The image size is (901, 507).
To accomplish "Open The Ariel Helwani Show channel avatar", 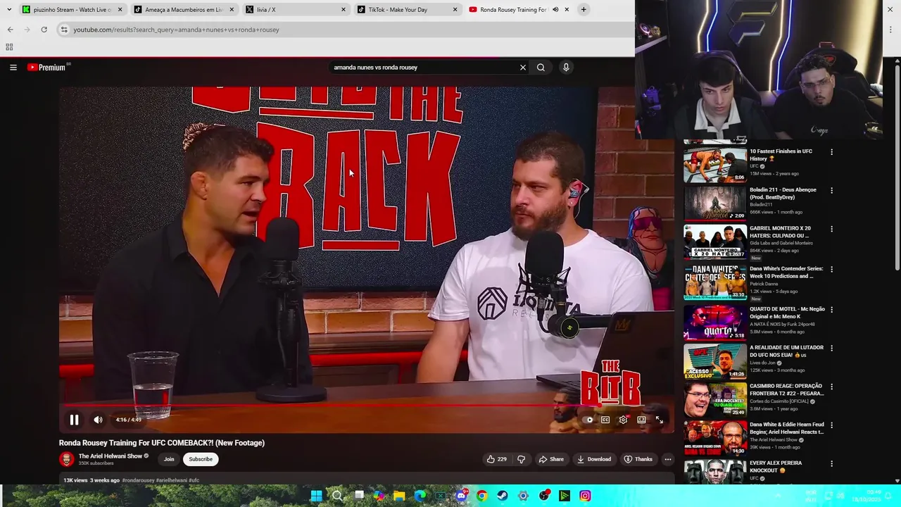I will (x=67, y=459).
